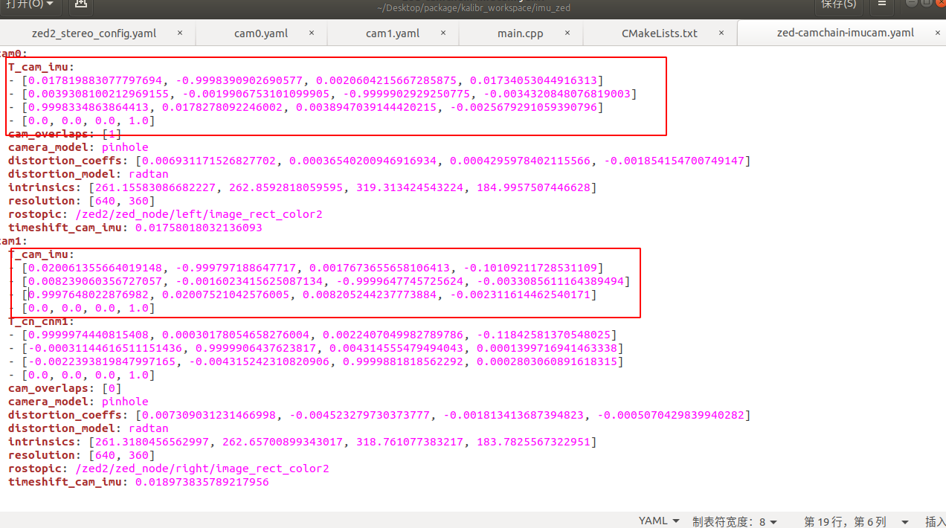This screenshot has width=946, height=528.
Task: Click the T_cn_cnm1: key line
Action: (x=42, y=321)
